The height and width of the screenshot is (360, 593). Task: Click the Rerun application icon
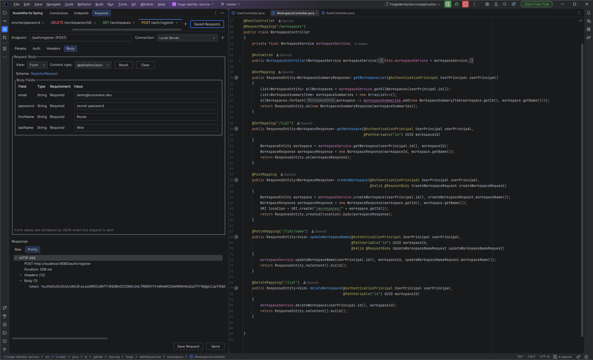point(448,4)
